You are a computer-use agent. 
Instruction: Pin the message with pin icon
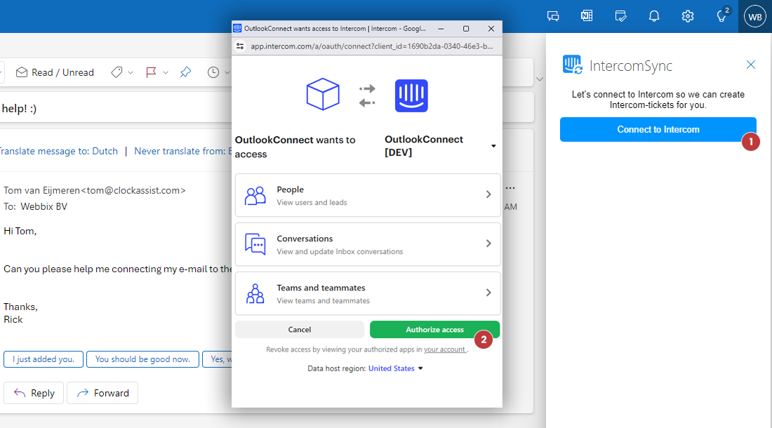185,72
